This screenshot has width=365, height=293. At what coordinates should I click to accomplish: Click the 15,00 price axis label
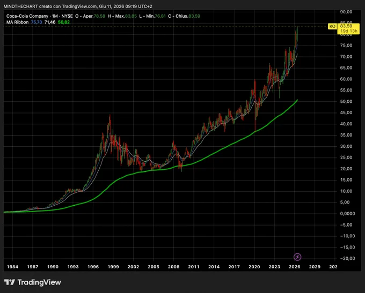[x=346, y=180]
